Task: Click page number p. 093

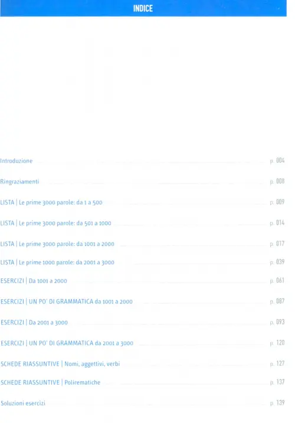Action: tap(277, 322)
